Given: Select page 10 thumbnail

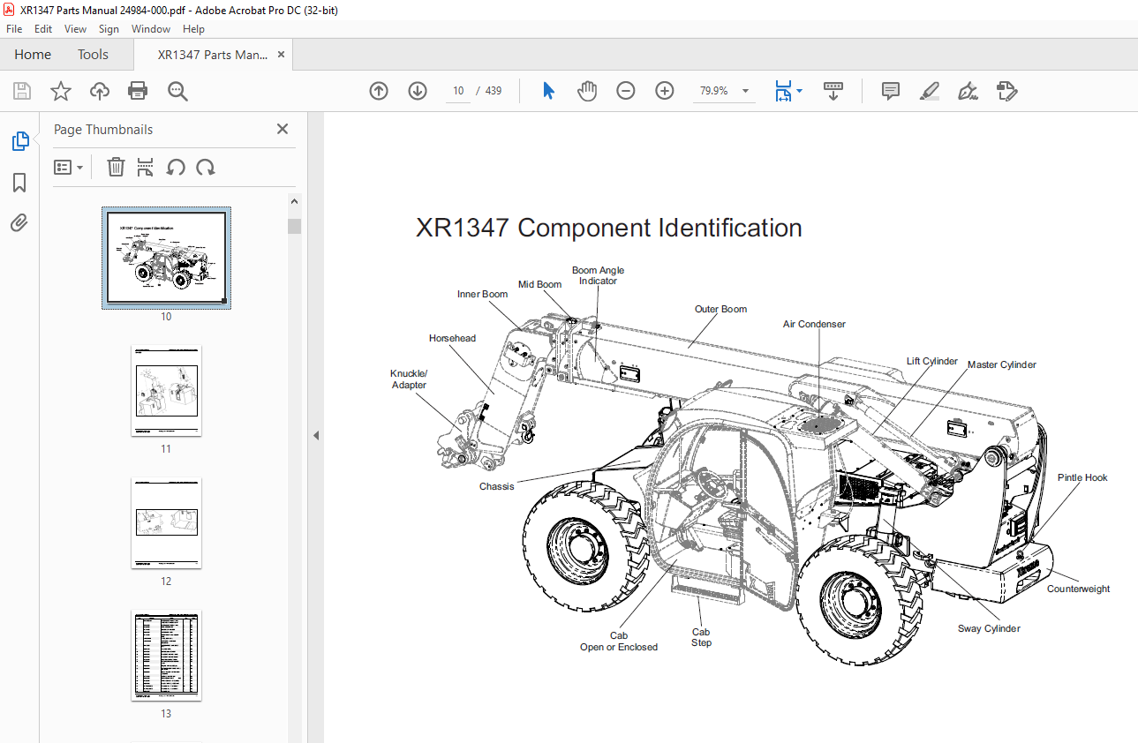Looking at the screenshot, I should (x=166, y=258).
